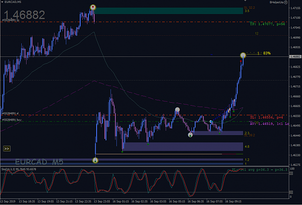Click the 1.46275 price axis label
Image resolution: width=302 pixels, height=205 pixels.
coord(295,165)
